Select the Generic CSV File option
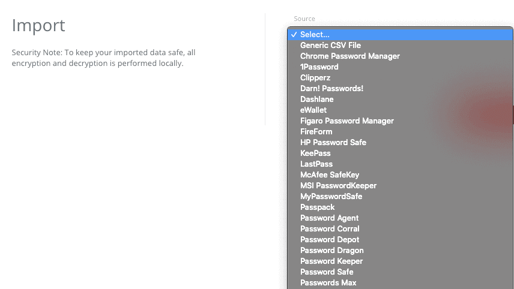This screenshot has width=514, height=289. (400, 45)
